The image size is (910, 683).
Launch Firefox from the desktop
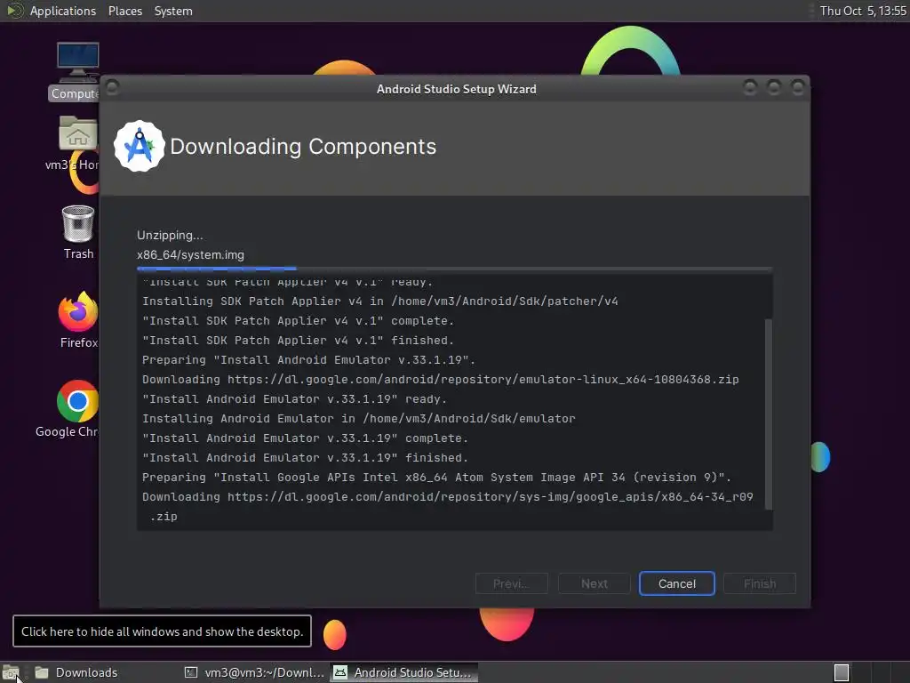[x=78, y=319]
